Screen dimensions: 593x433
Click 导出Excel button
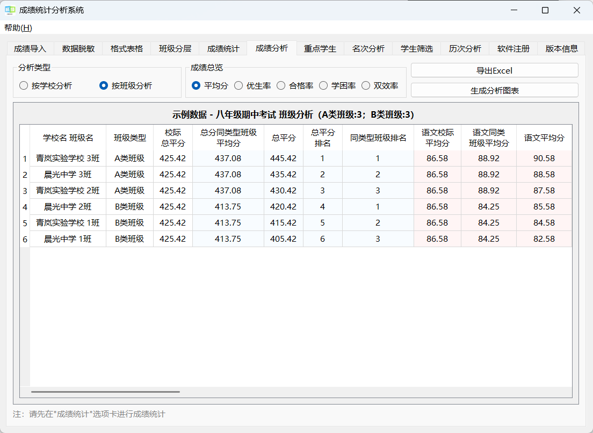click(495, 70)
